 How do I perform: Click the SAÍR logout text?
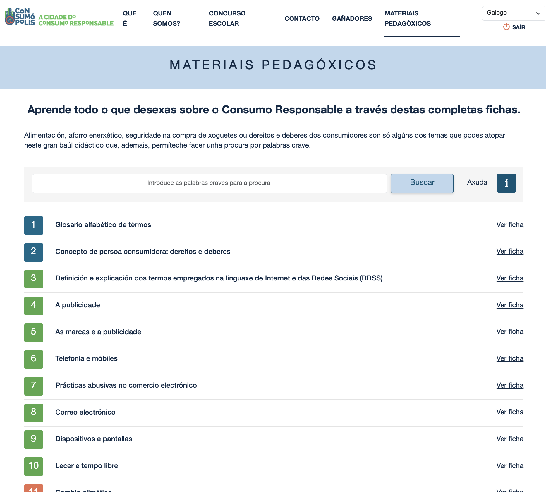(x=518, y=27)
